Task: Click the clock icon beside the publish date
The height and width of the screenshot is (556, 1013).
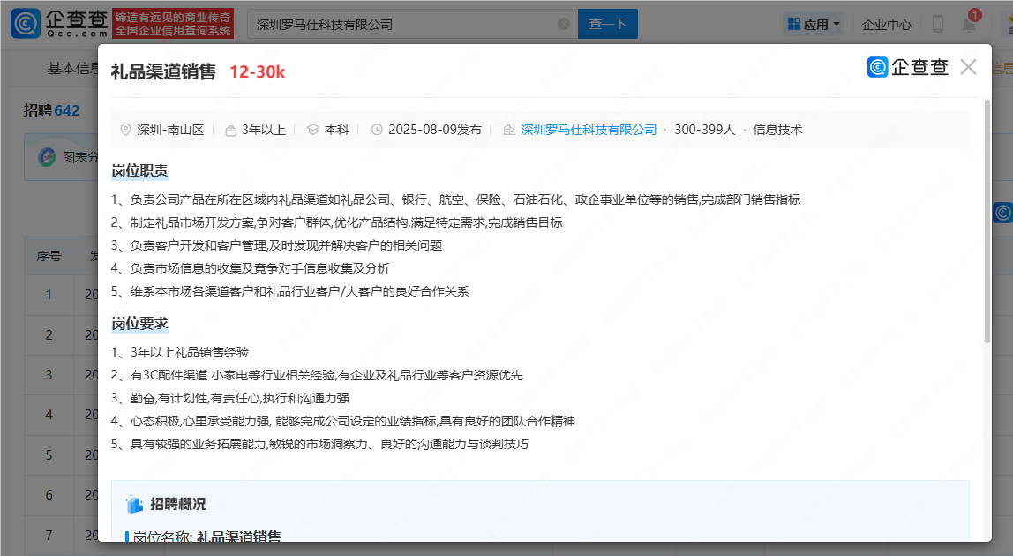Action: point(376,129)
